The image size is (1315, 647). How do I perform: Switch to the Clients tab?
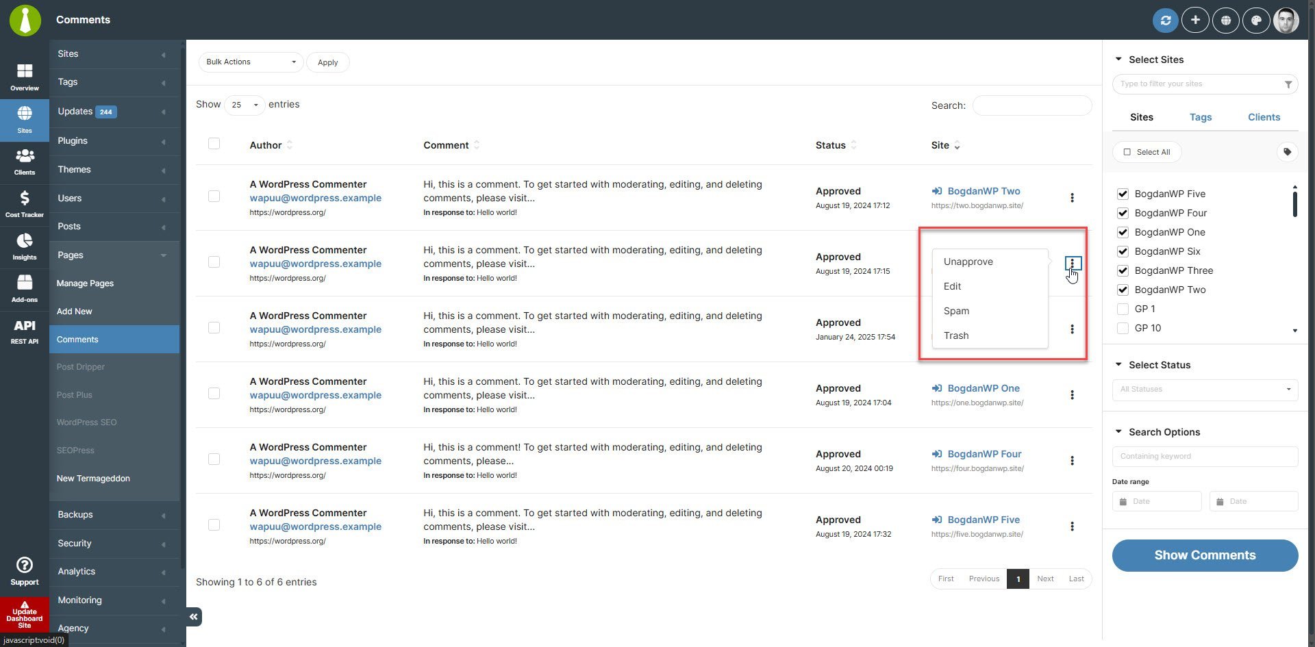(1264, 117)
